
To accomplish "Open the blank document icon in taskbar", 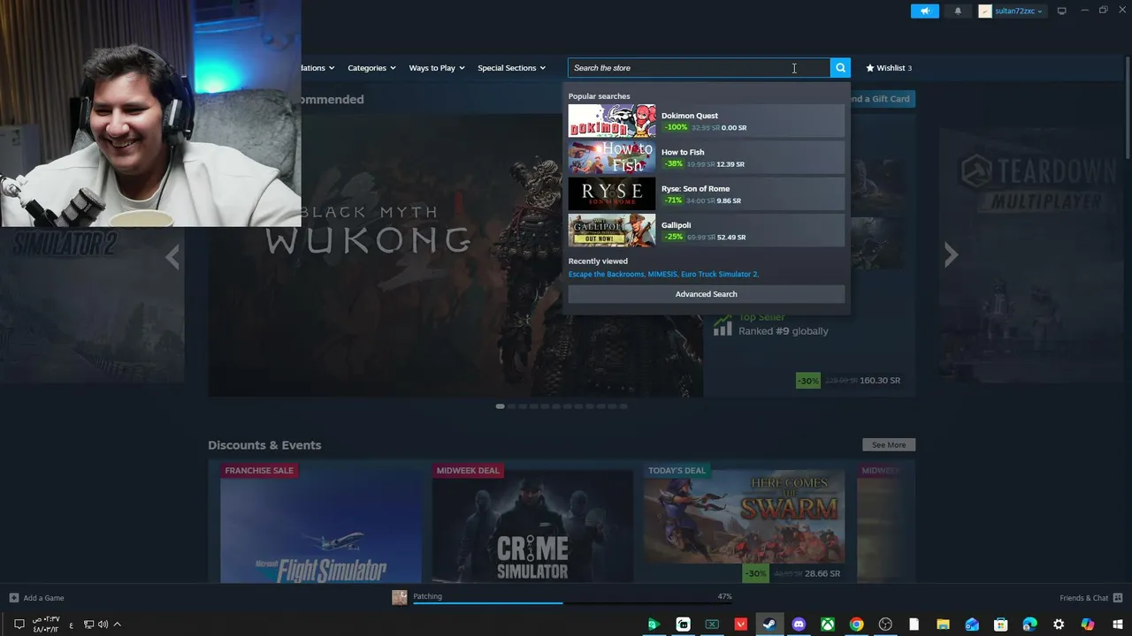I will [914, 625].
